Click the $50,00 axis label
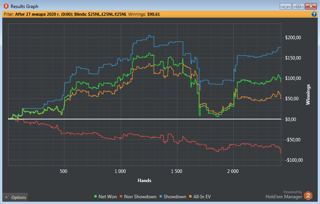The image size is (320, 204). point(292,99)
